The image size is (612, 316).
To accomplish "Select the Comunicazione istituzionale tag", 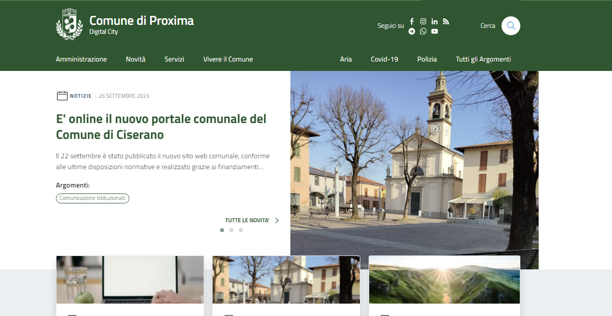I will click(93, 198).
